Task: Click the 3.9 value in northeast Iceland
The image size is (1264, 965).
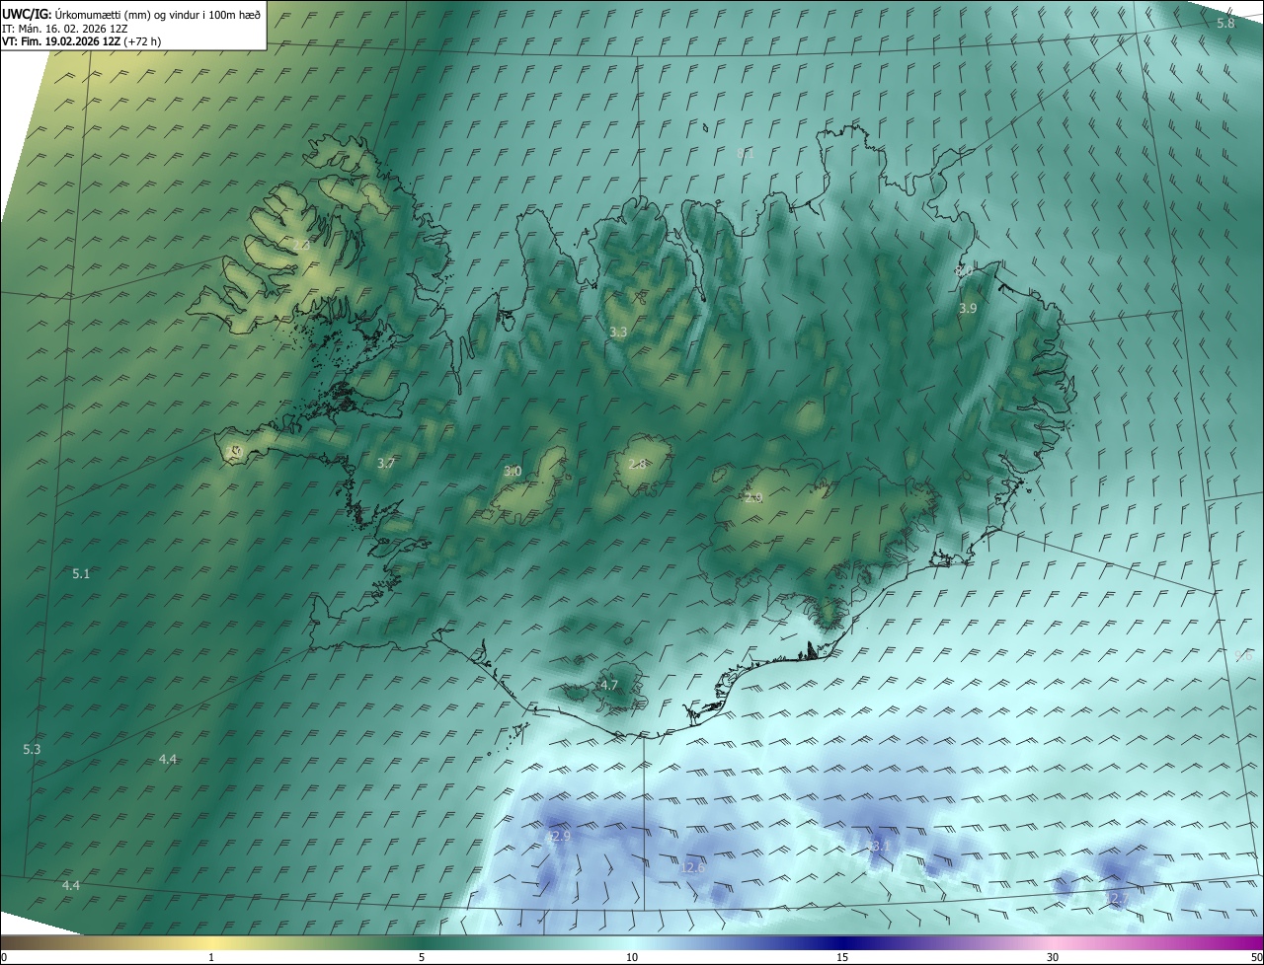Action: pyautogui.click(x=968, y=309)
